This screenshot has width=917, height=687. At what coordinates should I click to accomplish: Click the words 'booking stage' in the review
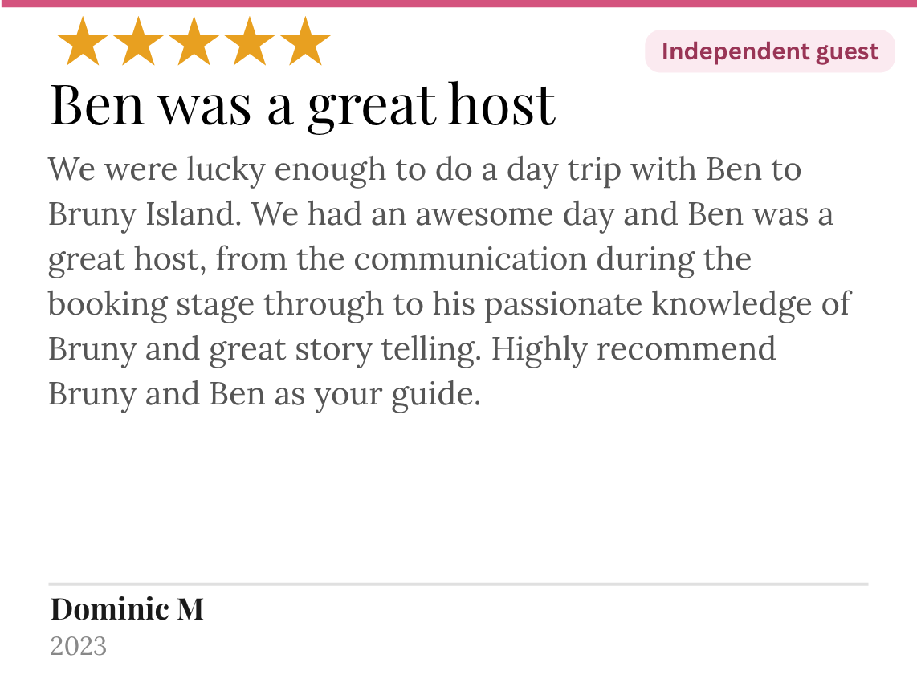tap(151, 305)
